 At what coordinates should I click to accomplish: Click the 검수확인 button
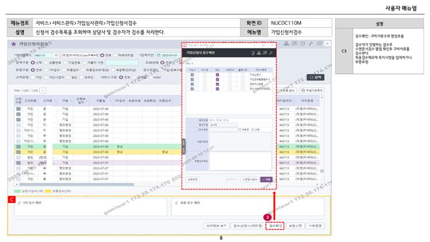point(275,225)
